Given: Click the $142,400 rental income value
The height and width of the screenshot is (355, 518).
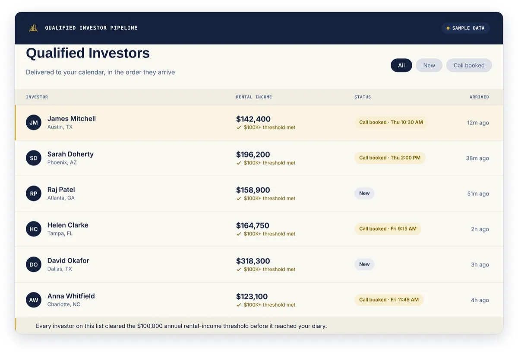Looking at the screenshot, I should coord(253,119).
